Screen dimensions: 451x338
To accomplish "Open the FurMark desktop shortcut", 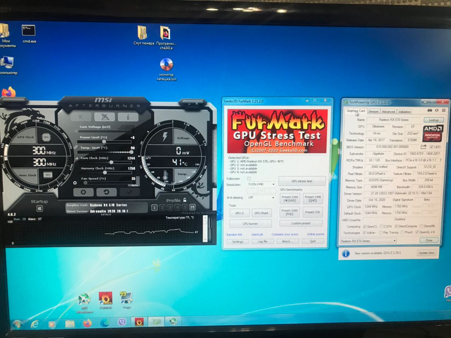I will 105,301.
